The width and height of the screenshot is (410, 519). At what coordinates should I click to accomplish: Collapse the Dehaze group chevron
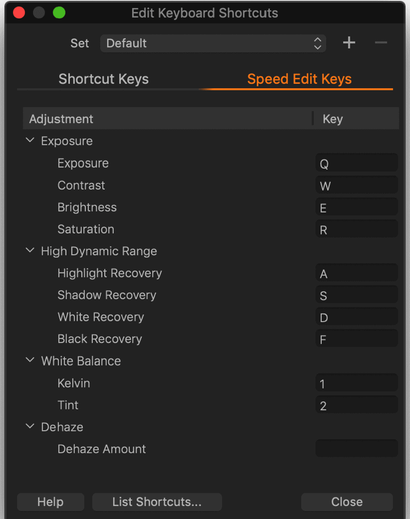point(30,426)
